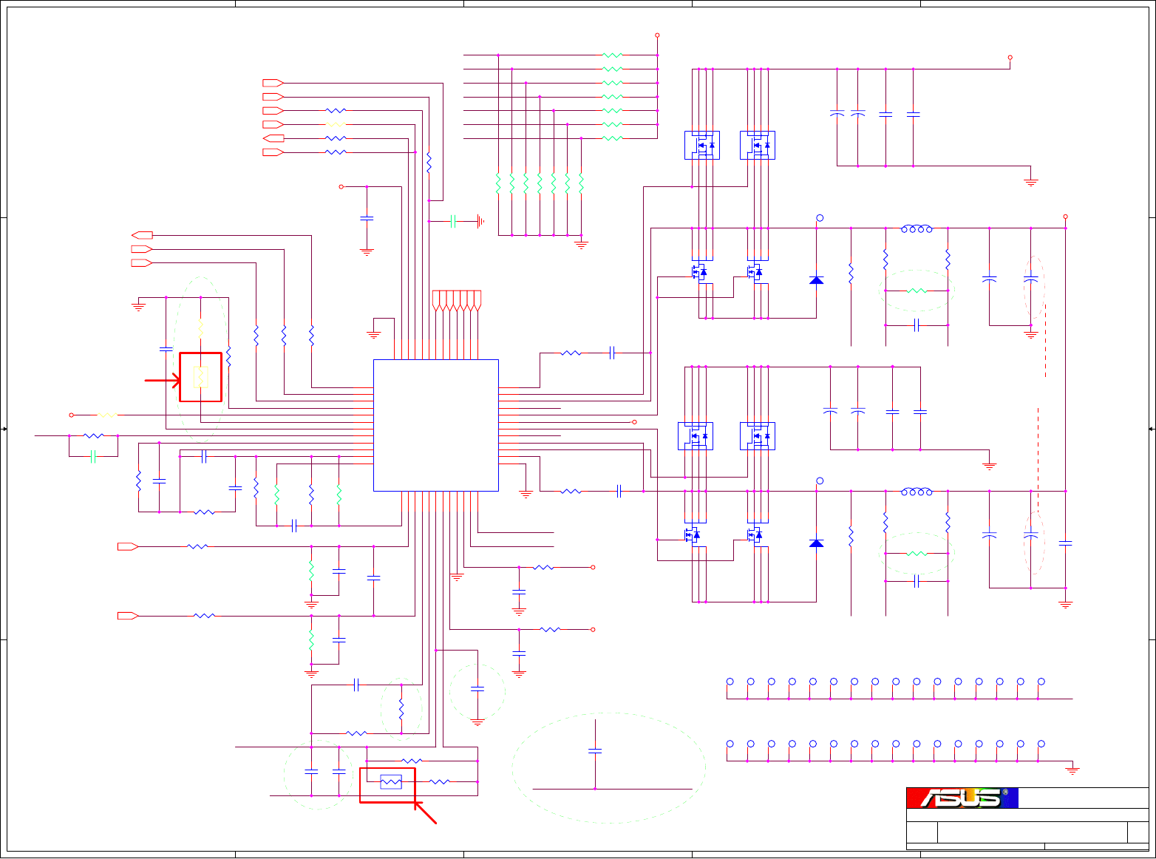
Task: Select the upper phase blue diode
Action: point(816,280)
